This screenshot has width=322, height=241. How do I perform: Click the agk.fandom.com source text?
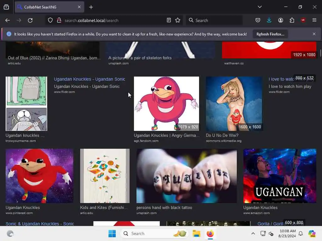pos(146,141)
